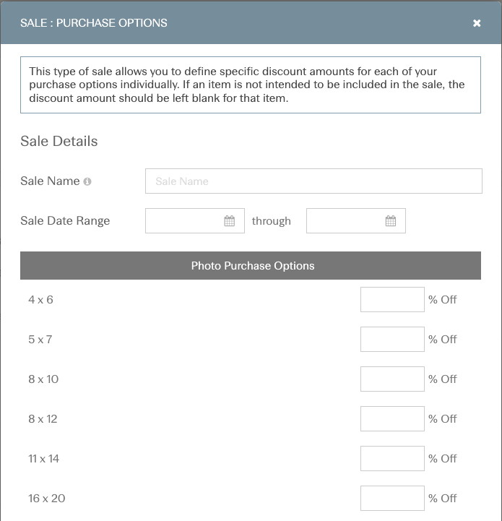Viewport: 502px width, 521px height.
Task: Click the 4 x 6 option label
Action: [40, 300]
